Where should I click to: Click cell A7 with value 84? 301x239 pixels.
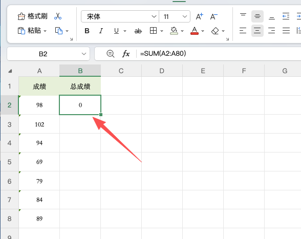pyautogui.click(x=39, y=200)
